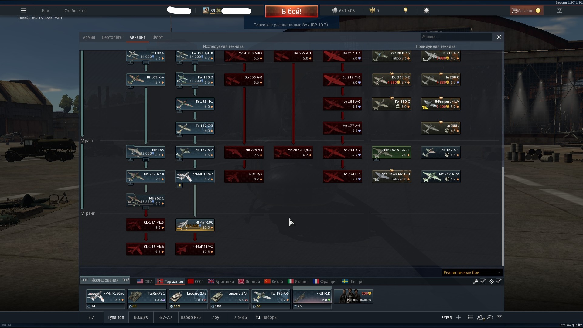Open the help question mark icon
Image resolution: width=583 pixels, height=328 pixels.
coord(560,10)
